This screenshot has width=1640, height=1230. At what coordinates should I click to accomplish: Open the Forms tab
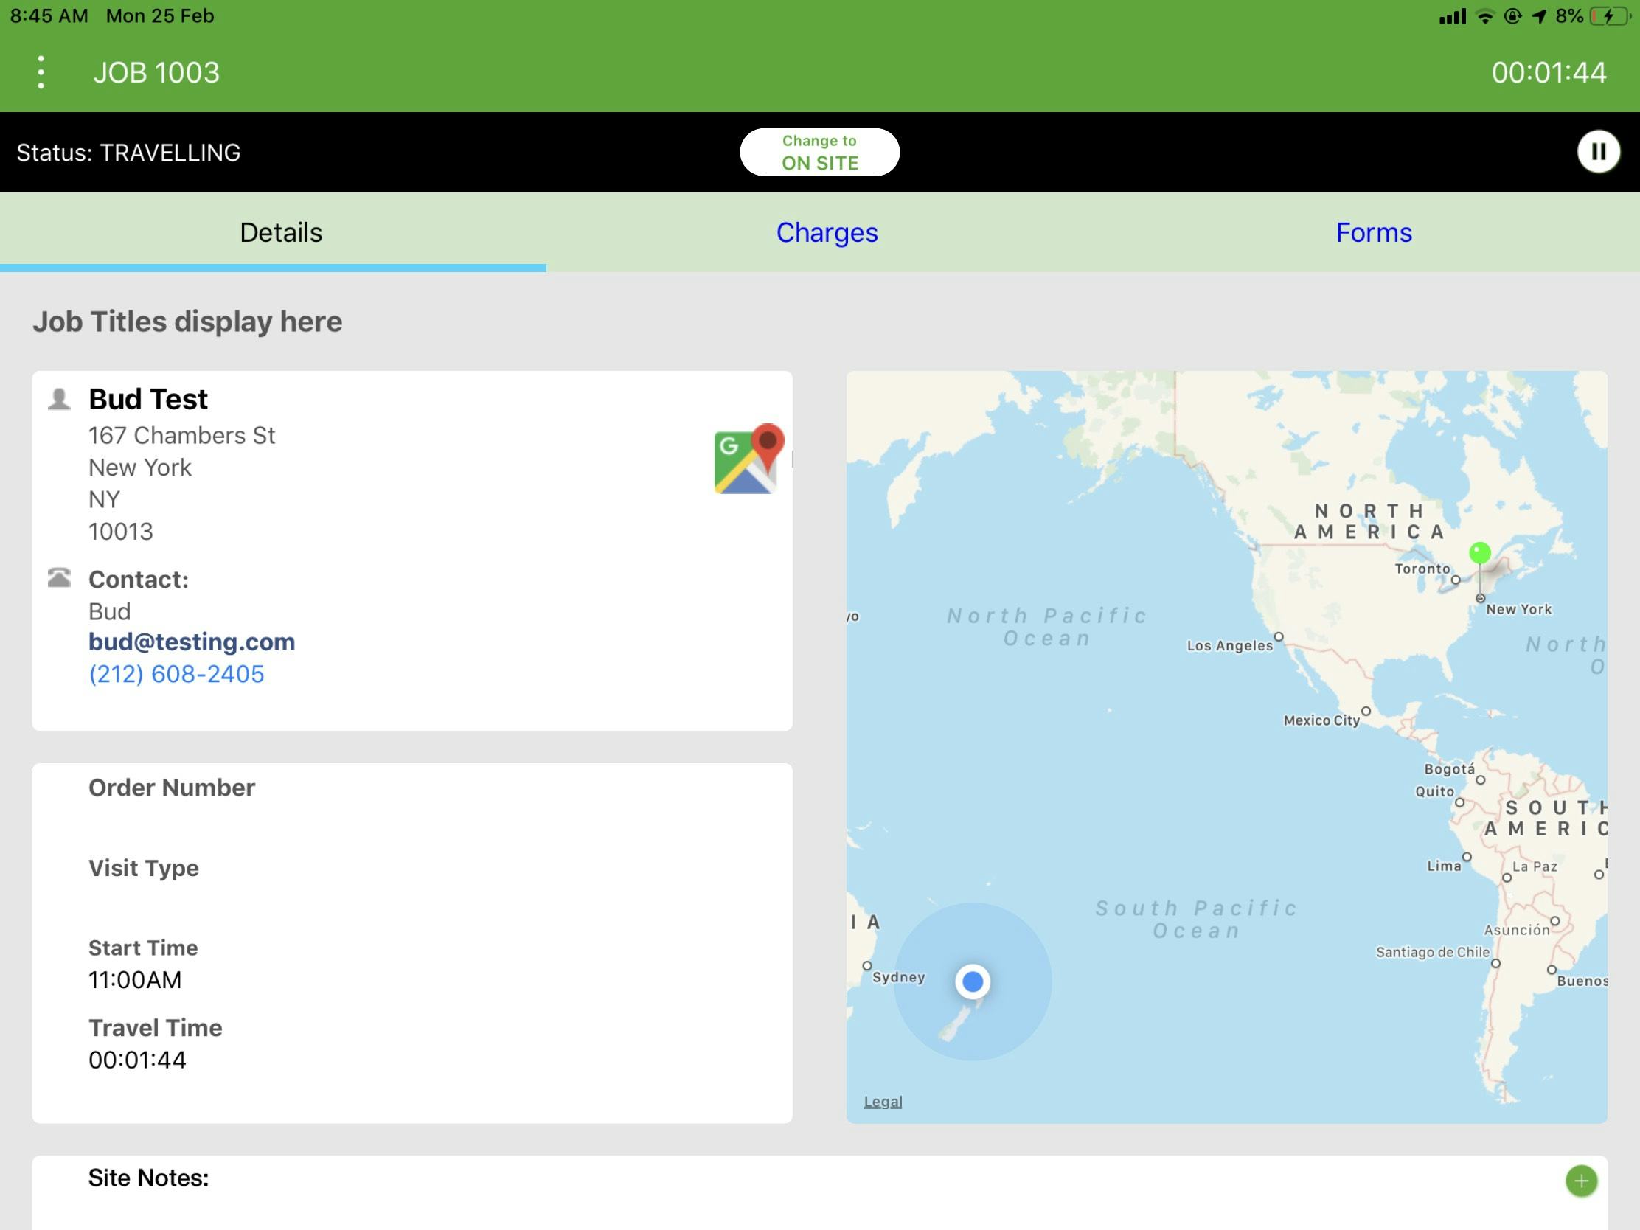point(1373,232)
